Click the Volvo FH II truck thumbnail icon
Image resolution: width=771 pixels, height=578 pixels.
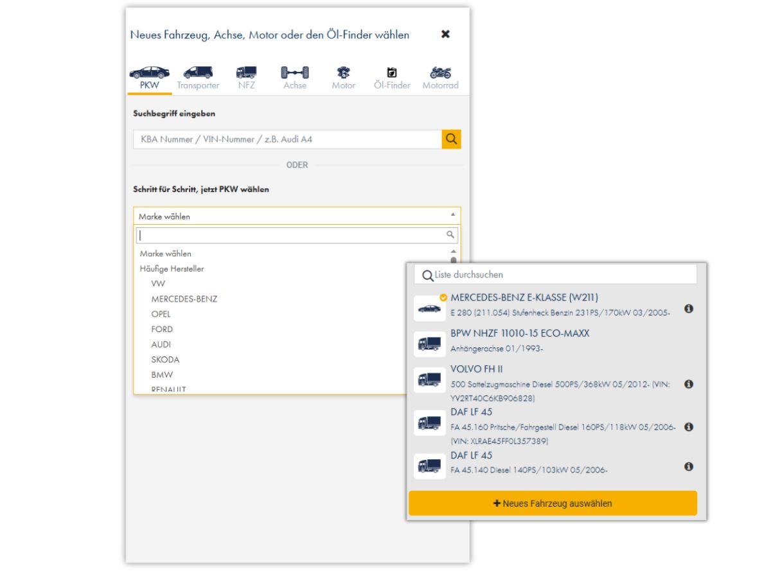click(430, 380)
